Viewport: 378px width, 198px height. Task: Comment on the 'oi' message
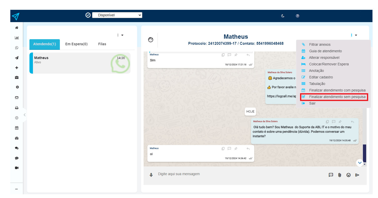pos(229,148)
